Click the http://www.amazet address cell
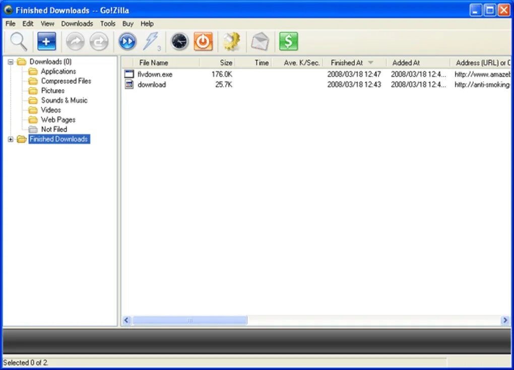Screen dimensions: 514x370 tap(482, 74)
